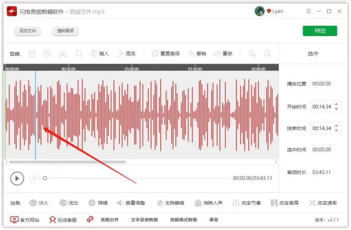This screenshot has width=351, height=230.
Task: Open 文字语音转换 text-to-speech tool
Action: click(144, 219)
